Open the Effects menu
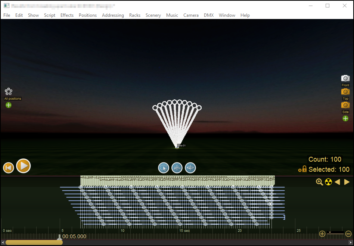The width and height of the screenshot is (354, 246). [x=67, y=15]
